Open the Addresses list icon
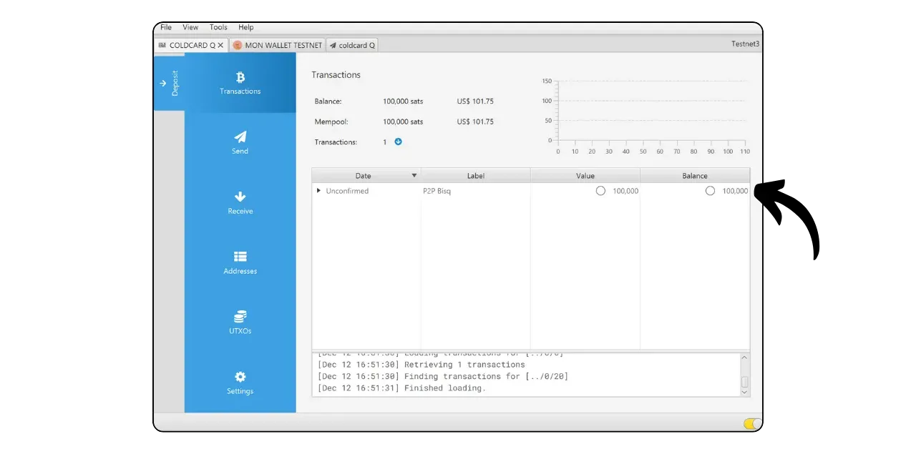 (x=240, y=257)
